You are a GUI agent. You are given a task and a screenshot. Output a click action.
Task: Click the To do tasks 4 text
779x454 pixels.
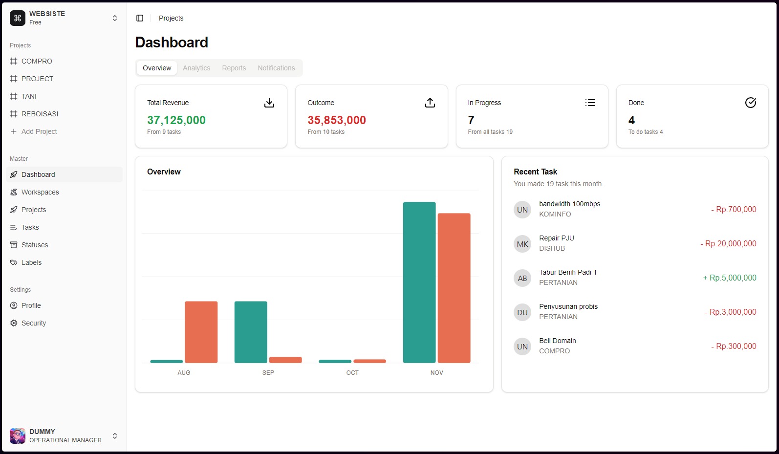pos(646,132)
